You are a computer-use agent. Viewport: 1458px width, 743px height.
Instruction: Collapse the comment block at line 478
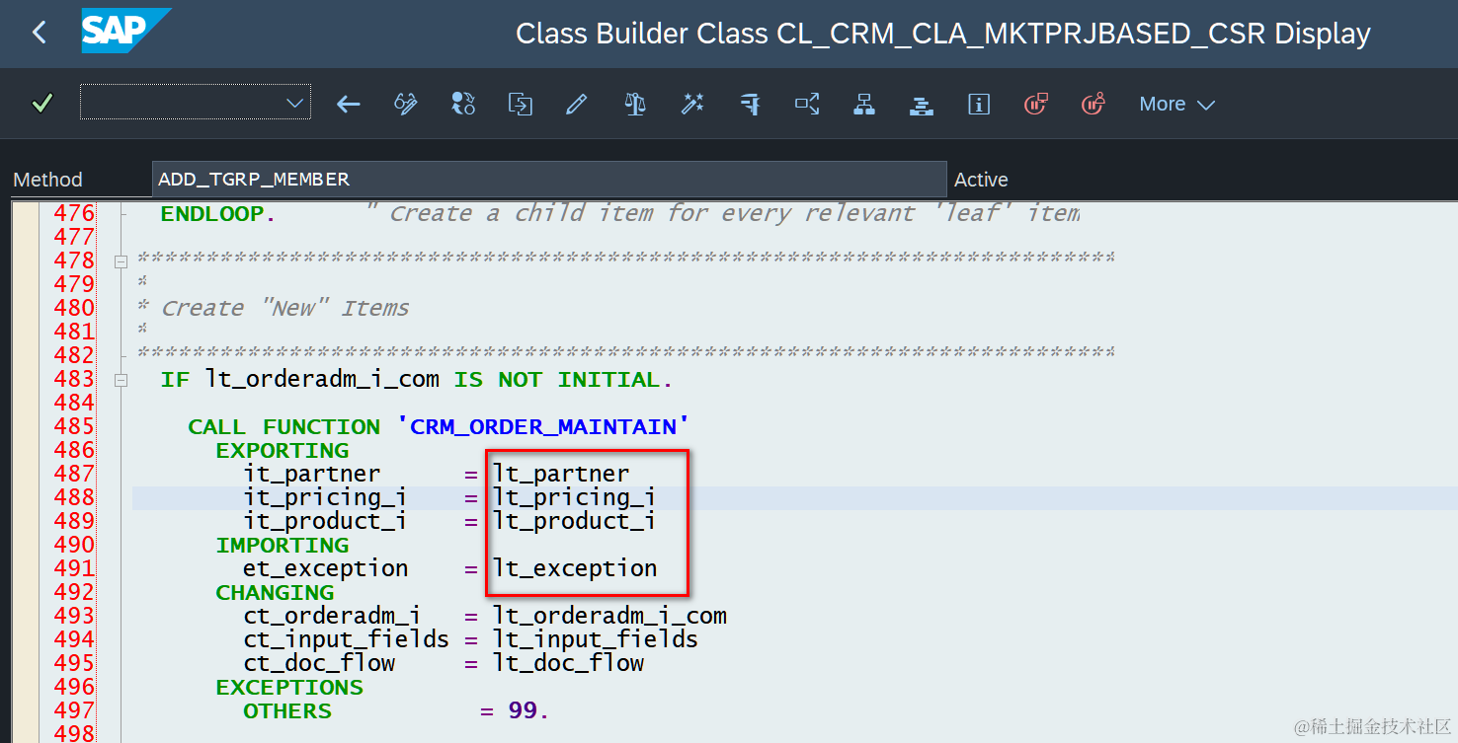click(x=121, y=261)
